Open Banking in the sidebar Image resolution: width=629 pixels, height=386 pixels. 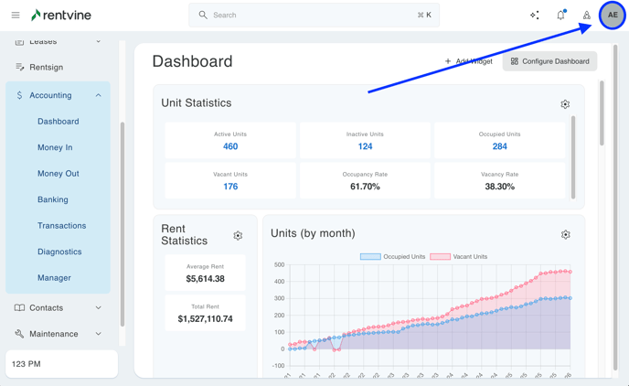[x=52, y=199]
